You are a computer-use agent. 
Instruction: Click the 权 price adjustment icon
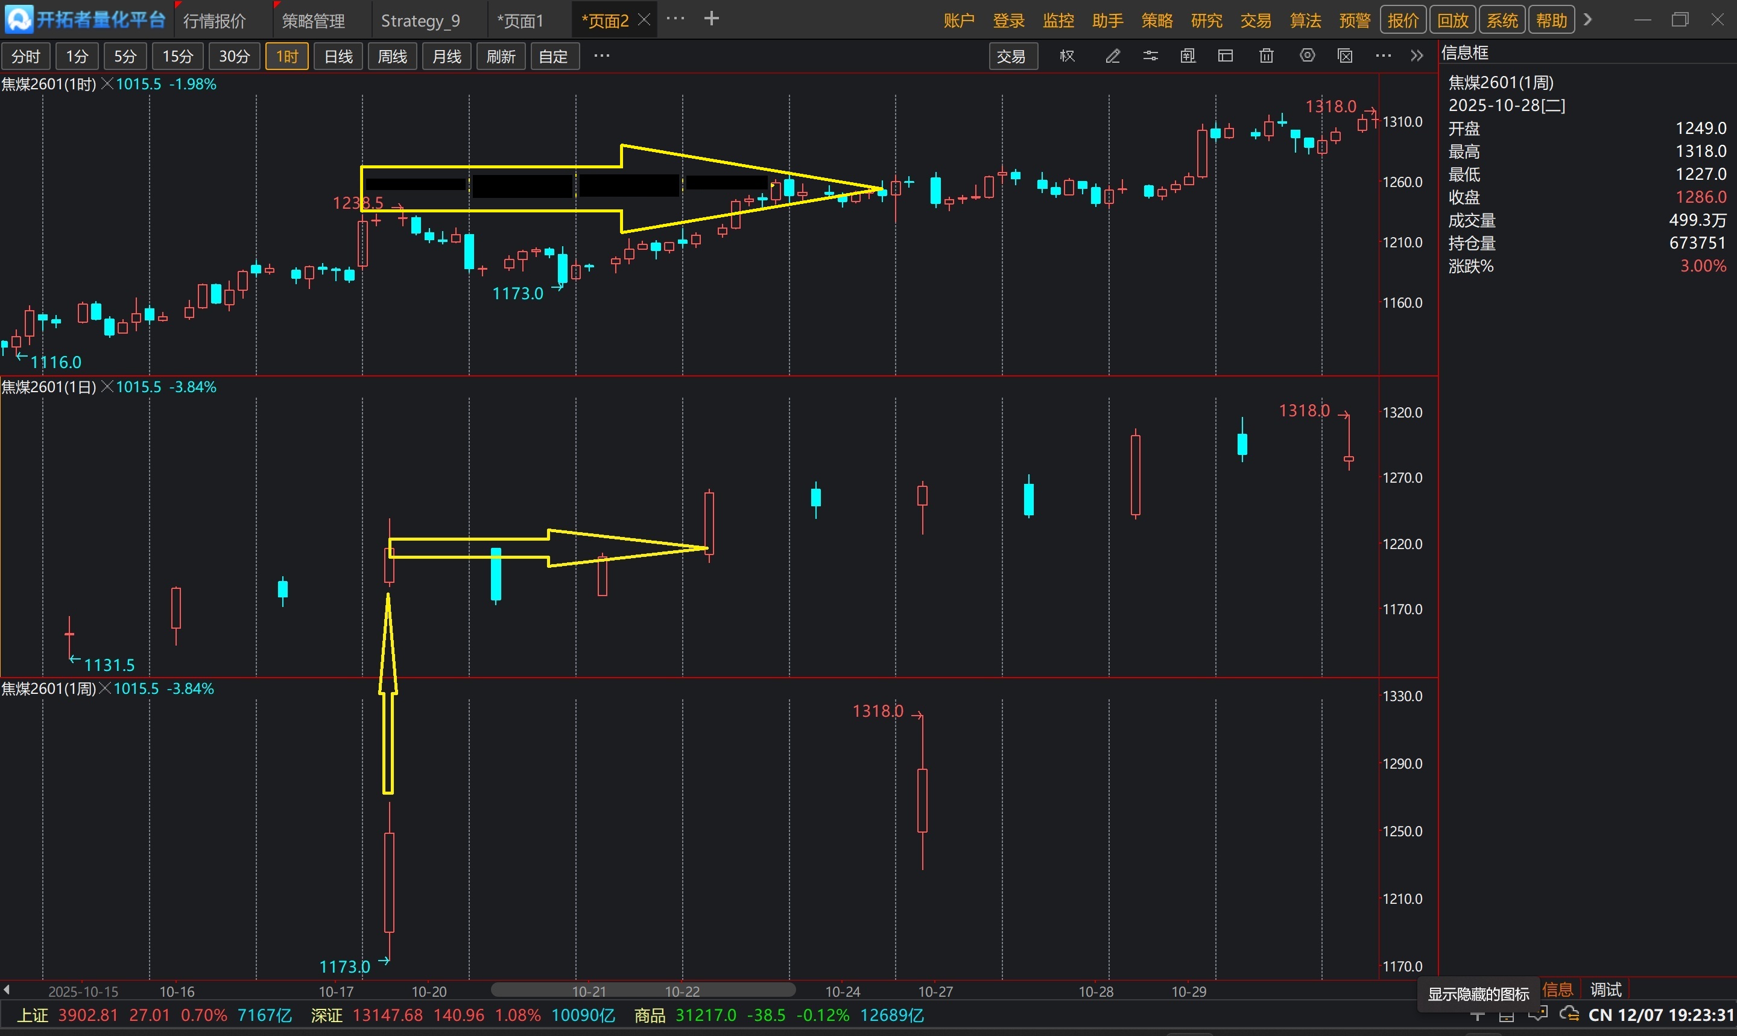click(1068, 56)
